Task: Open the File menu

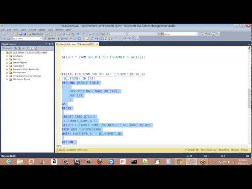Action: [3, 30]
